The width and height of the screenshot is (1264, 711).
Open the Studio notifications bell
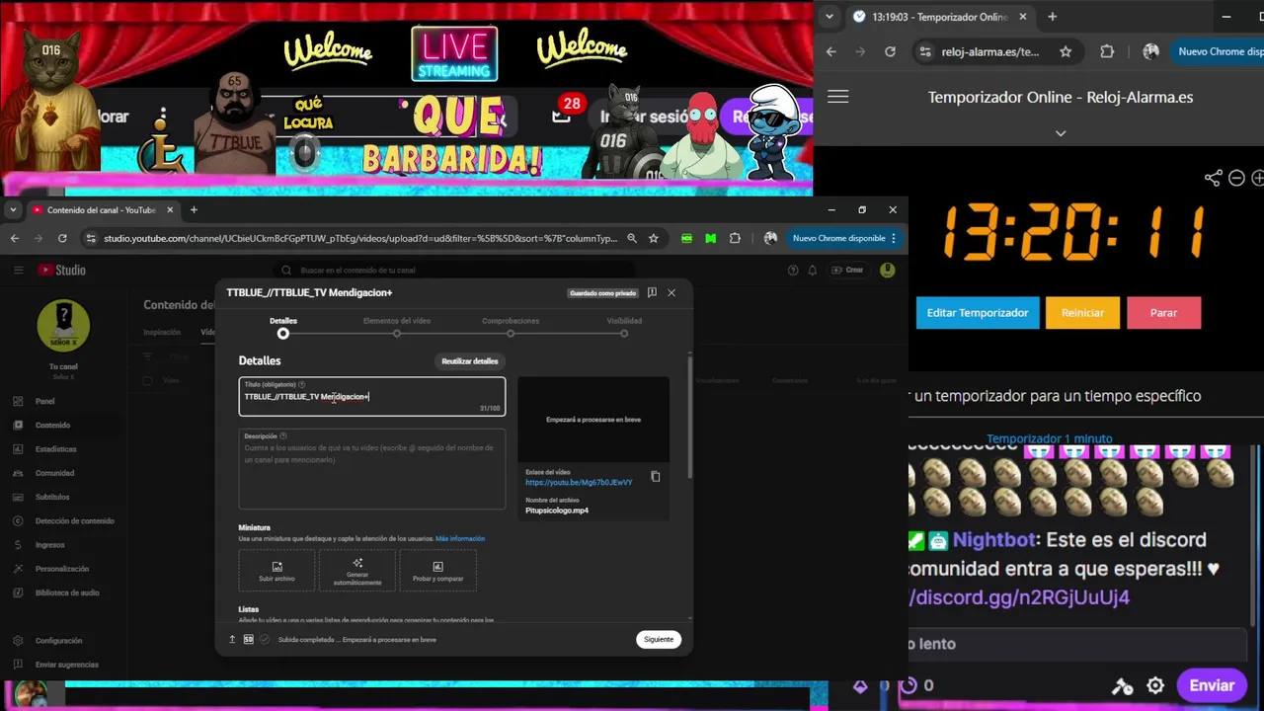[813, 270]
